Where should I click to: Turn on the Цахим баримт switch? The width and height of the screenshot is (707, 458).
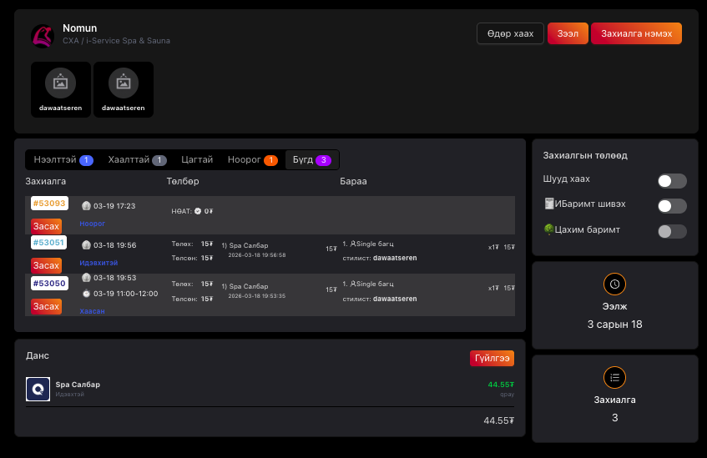tap(672, 232)
